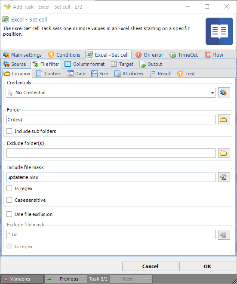Click the app icon in the title bar
Image resolution: width=237 pixels, height=284 pixels.
click(7, 7)
